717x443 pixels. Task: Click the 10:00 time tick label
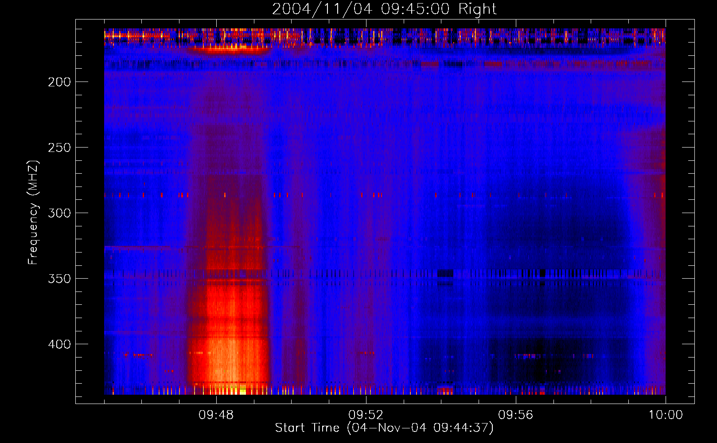point(666,415)
